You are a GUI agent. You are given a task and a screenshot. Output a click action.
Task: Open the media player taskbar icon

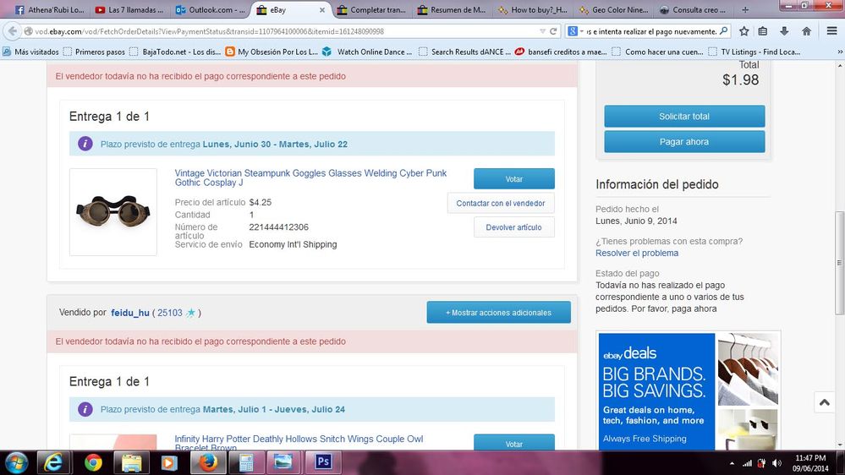coord(169,462)
